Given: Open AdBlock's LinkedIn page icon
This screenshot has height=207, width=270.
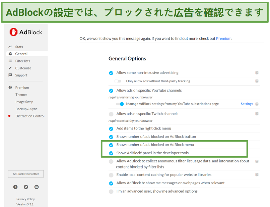Looking at the screenshot, I should (37, 187).
